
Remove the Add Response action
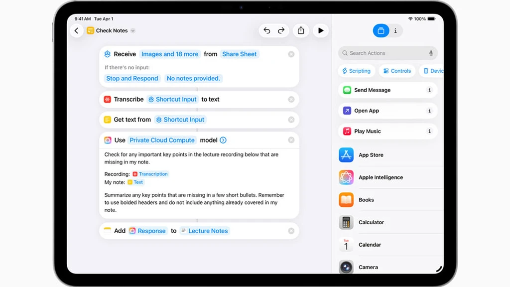point(291,231)
